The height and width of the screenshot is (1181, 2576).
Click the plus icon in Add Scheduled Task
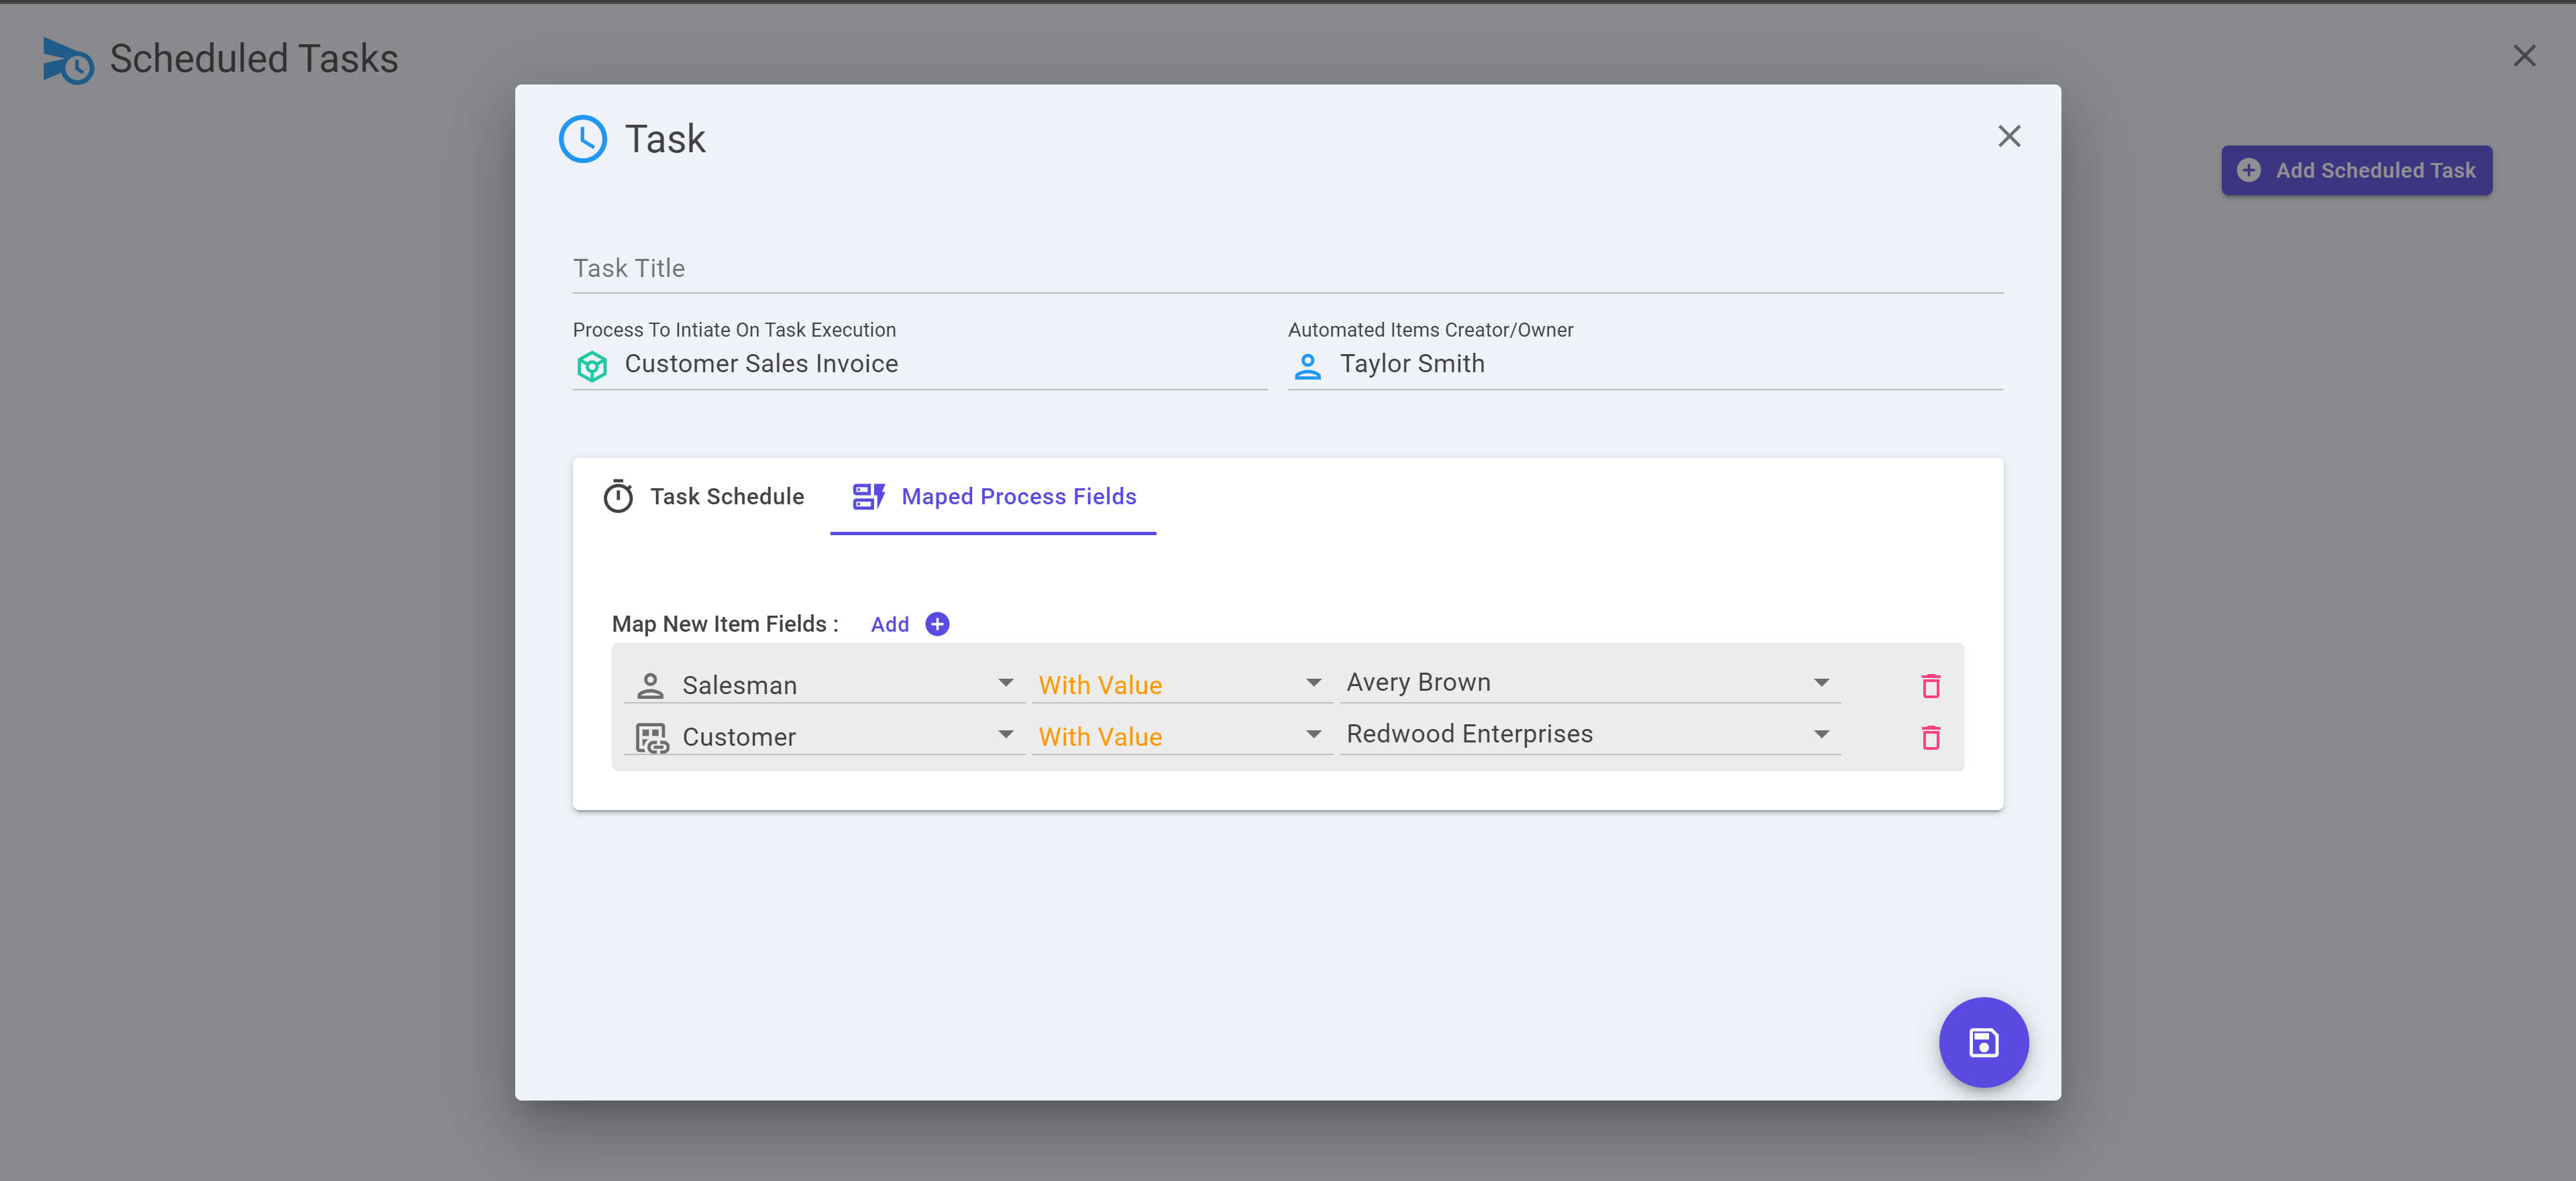pyautogui.click(x=2248, y=171)
